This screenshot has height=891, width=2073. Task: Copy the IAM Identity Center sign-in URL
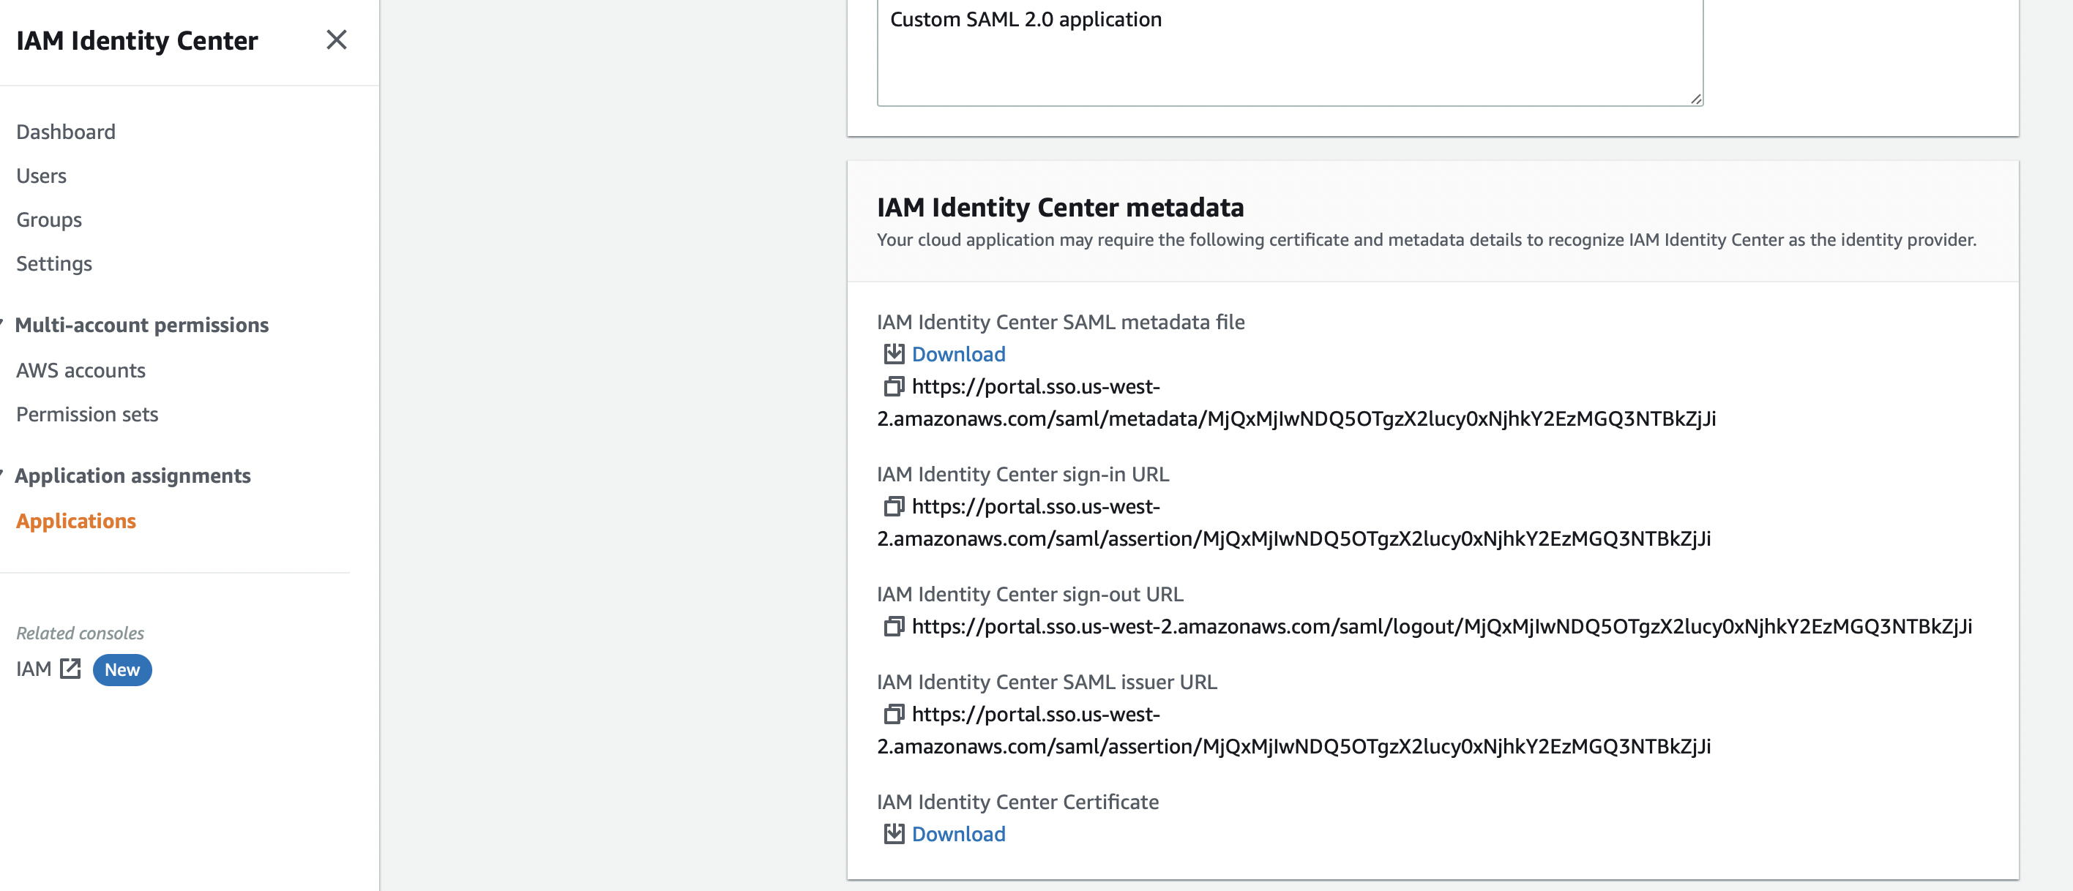pos(893,508)
